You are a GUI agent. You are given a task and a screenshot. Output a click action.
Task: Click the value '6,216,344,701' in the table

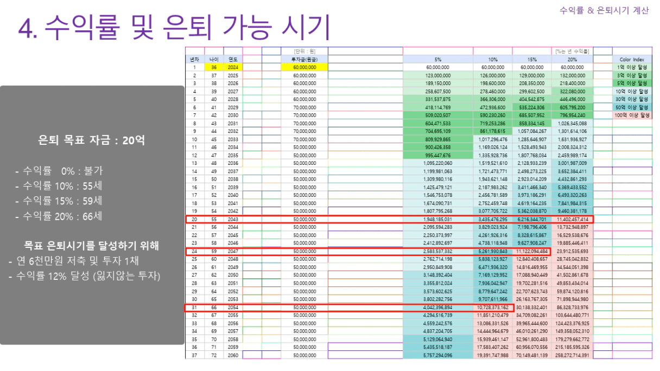pyautogui.click(x=532, y=219)
